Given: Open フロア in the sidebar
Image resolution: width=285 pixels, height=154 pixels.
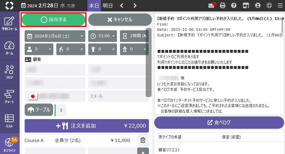Looking at the screenshot, I should click(x=9, y=72).
